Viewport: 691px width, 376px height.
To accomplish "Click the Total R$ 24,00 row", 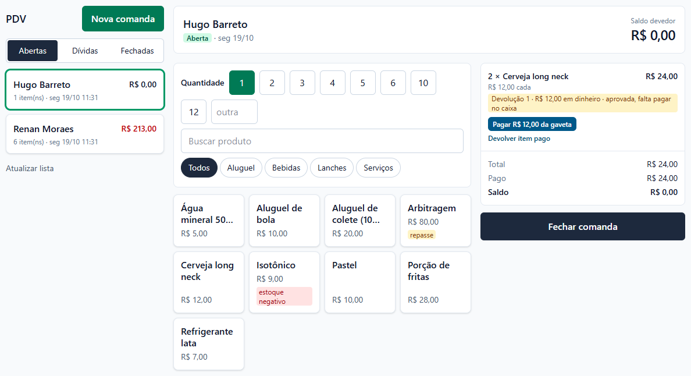I will [583, 164].
